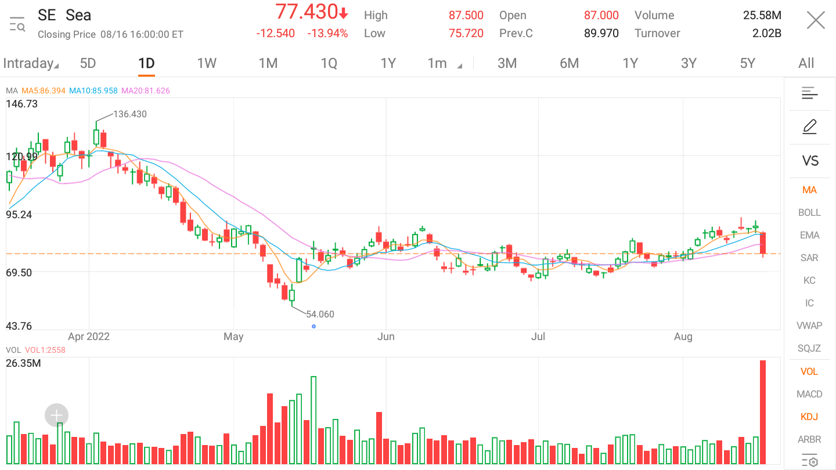
Task: Click the Turnover 2.02B value
Action: click(767, 33)
